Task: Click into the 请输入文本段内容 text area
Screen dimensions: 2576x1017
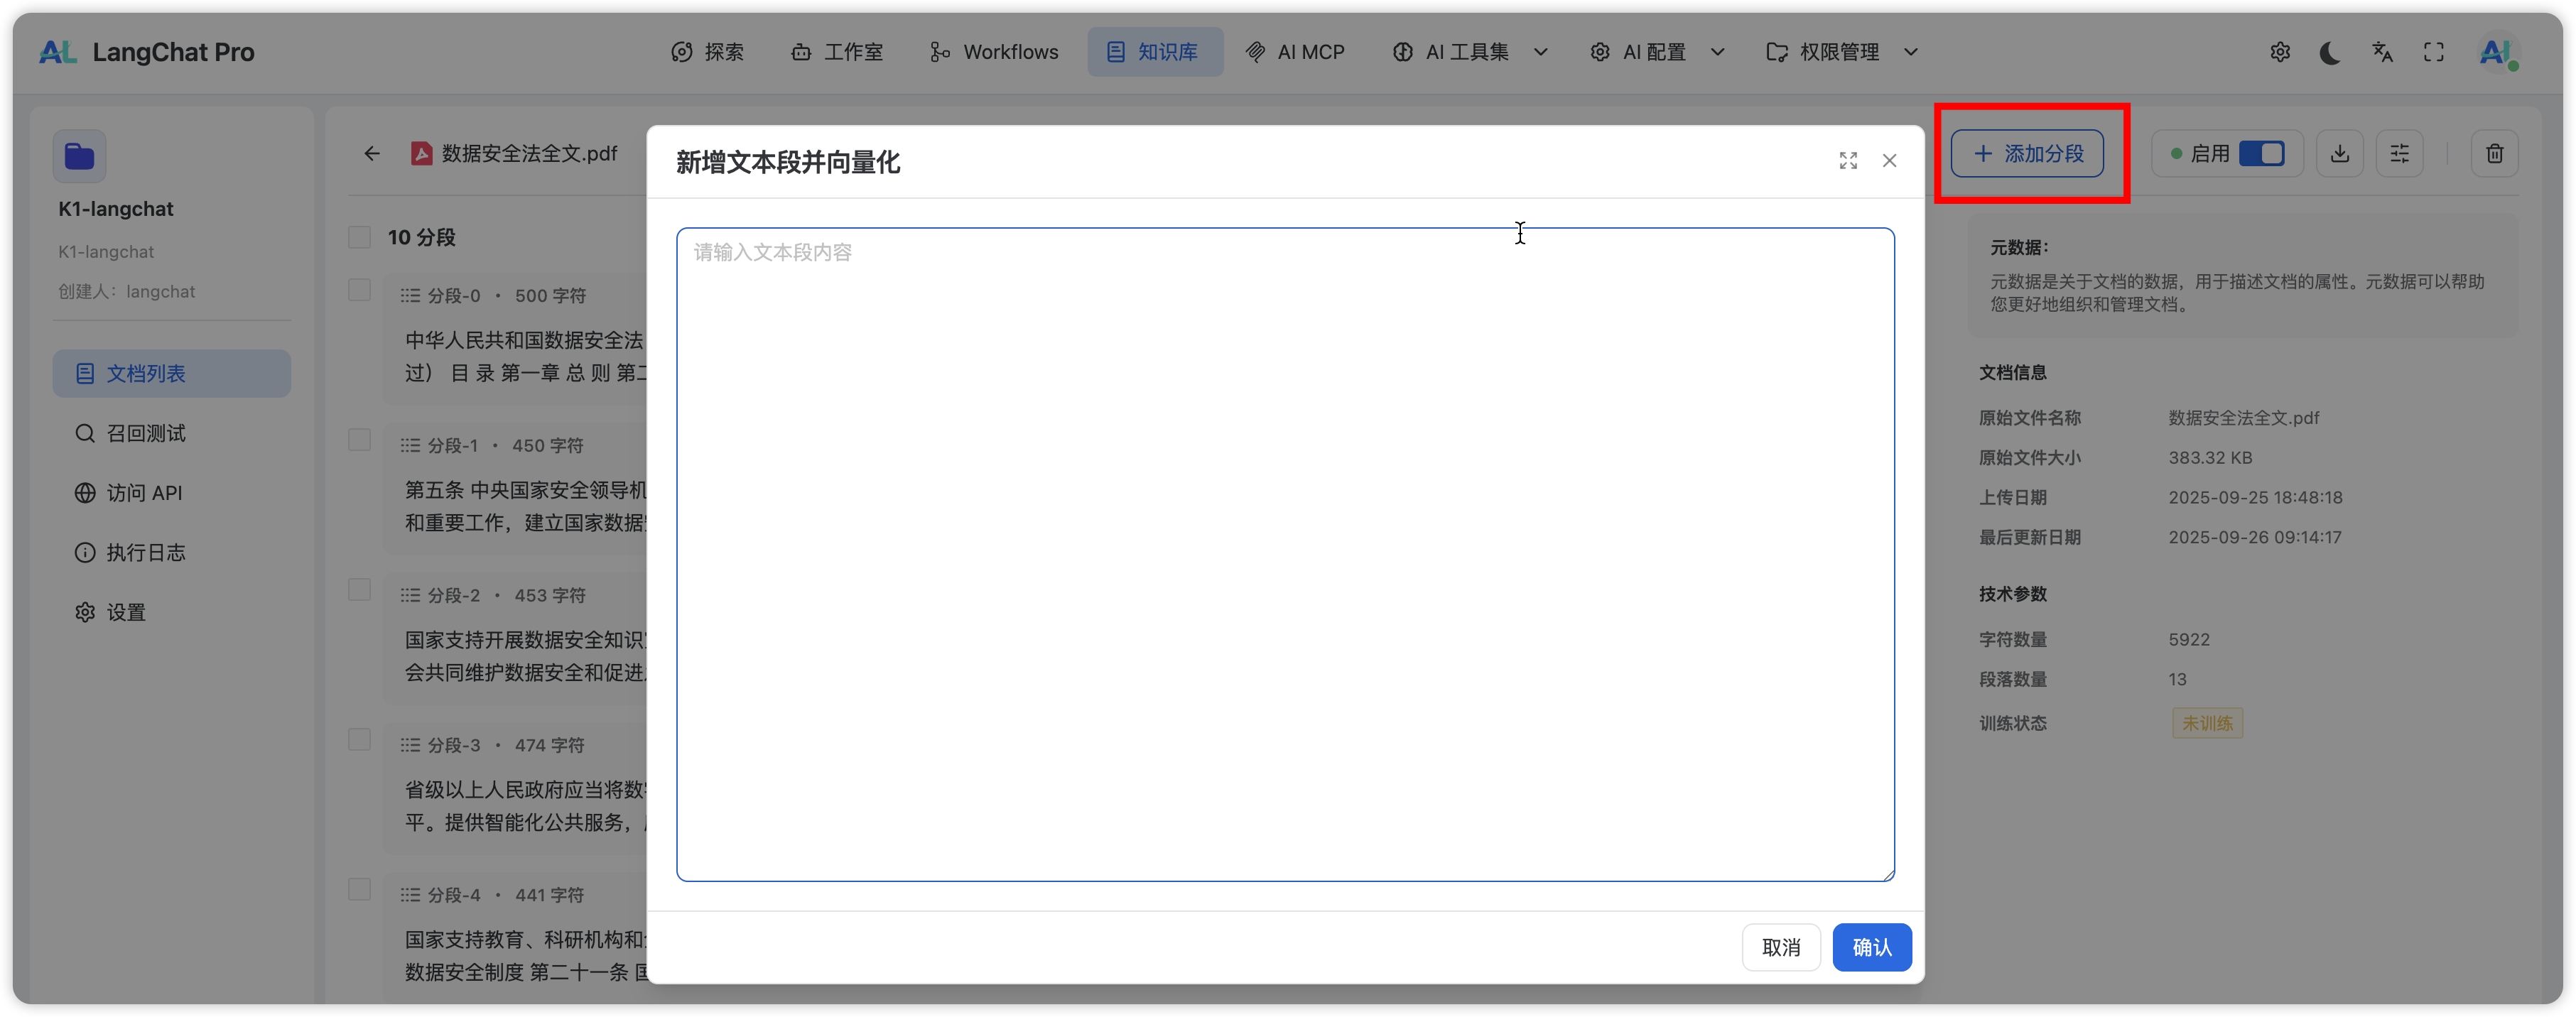Action: [1284, 554]
